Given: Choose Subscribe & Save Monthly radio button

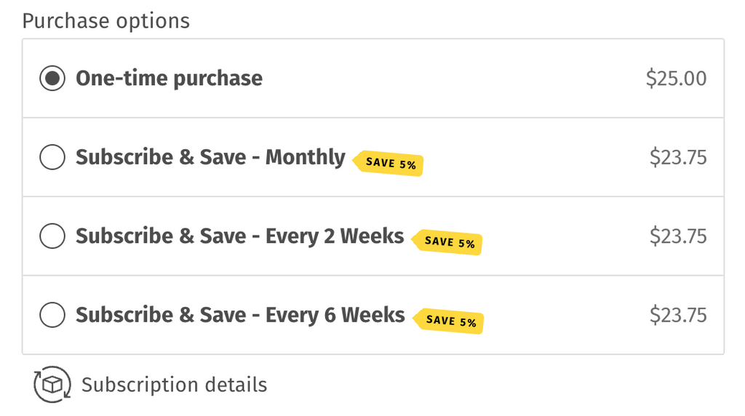Looking at the screenshot, I should coord(52,157).
